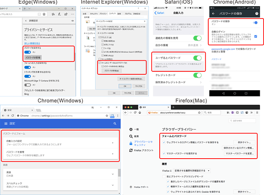Open iOS my info row chevron
The width and height of the screenshot is (264, 195).
tap(201, 45)
